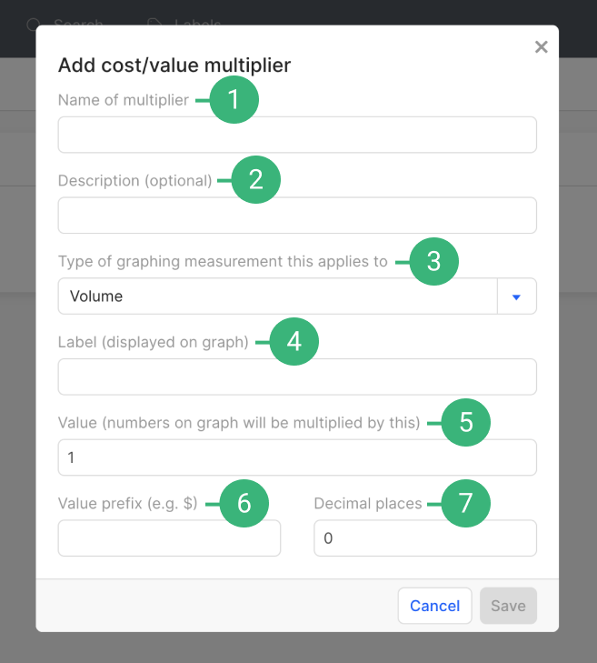Focus the Value prefix input box

pos(169,538)
